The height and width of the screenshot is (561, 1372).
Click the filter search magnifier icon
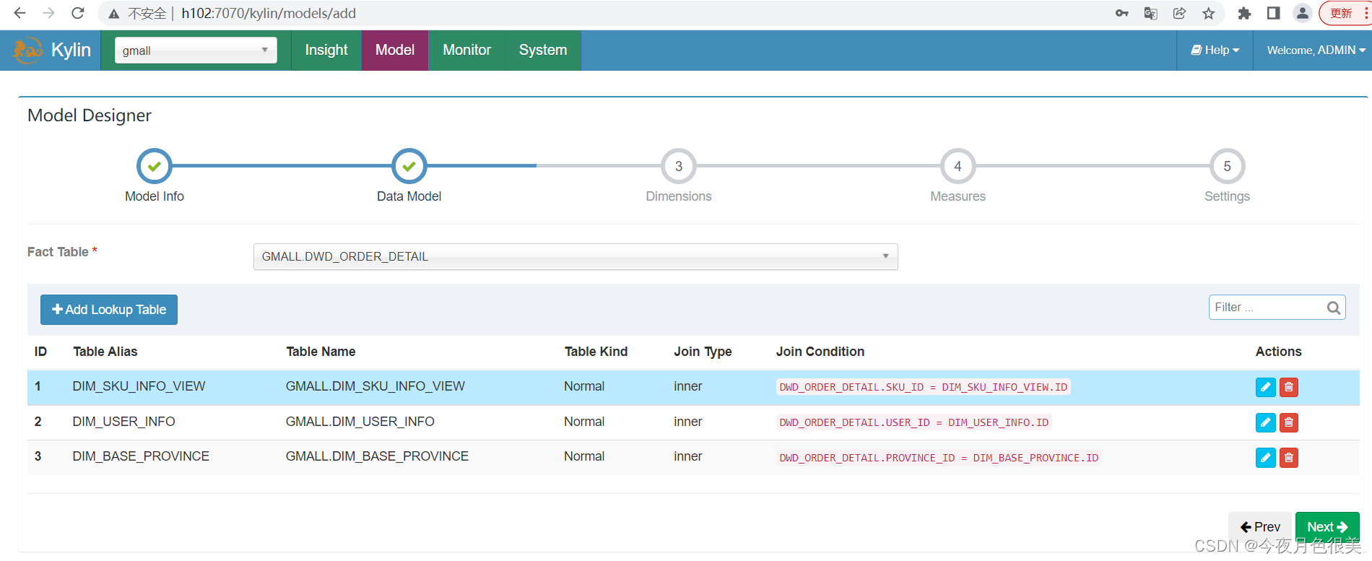1333,308
